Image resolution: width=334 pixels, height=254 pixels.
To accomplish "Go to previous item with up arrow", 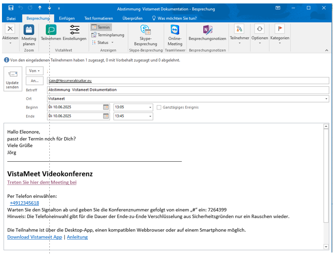I will (x=40, y=8).
